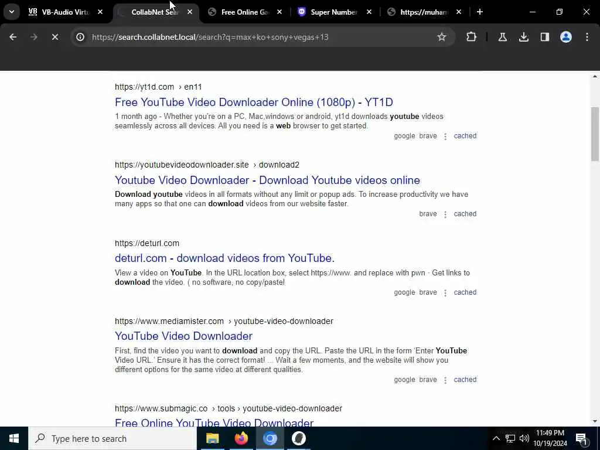Click the Type here to search box
This screenshot has width=600, height=450.
point(112,438)
